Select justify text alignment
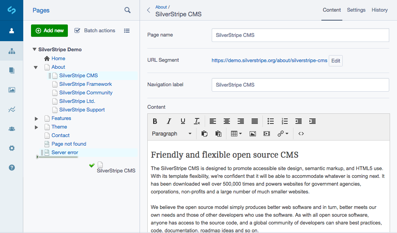Image resolution: width=397 pixels, height=233 pixels. [x=255, y=121]
